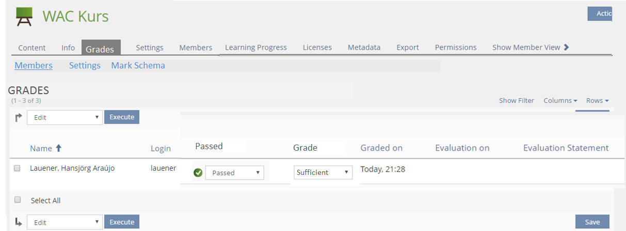Screen dimensions: 626x231
Task: Click the WAC Kurs course blackboard icon
Action: click(24, 16)
